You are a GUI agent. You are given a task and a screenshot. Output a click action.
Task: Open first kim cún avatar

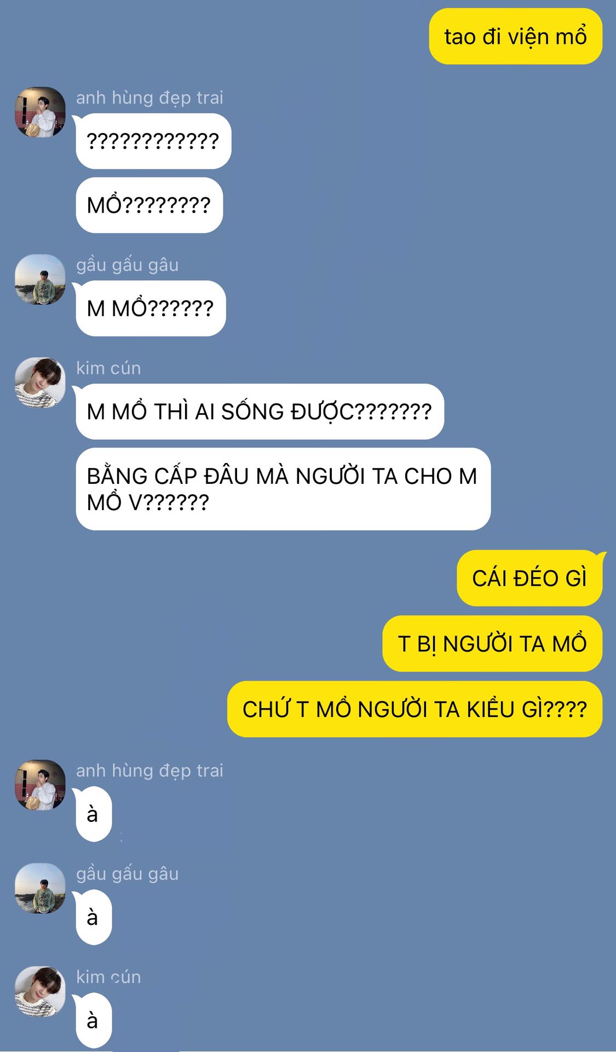click(x=40, y=382)
